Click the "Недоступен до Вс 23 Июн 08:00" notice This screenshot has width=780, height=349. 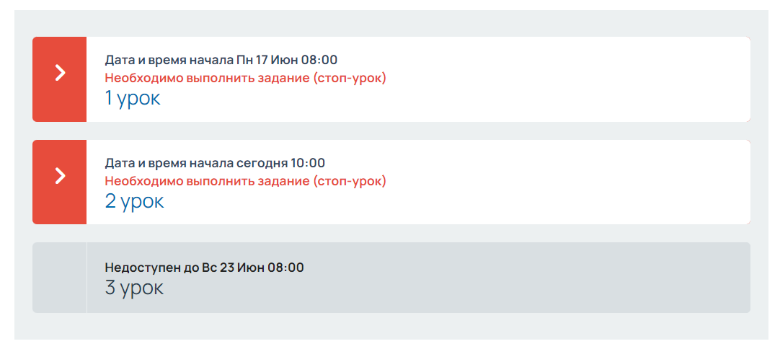click(x=204, y=268)
